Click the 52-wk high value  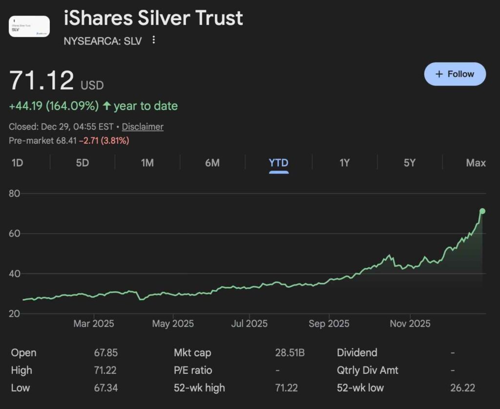coord(286,388)
